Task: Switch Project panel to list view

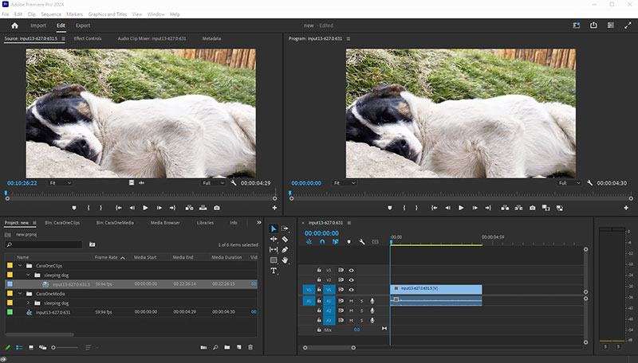Action: click(x=19, y=347)
